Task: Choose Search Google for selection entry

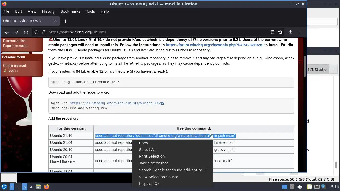Action: (172, 170)
